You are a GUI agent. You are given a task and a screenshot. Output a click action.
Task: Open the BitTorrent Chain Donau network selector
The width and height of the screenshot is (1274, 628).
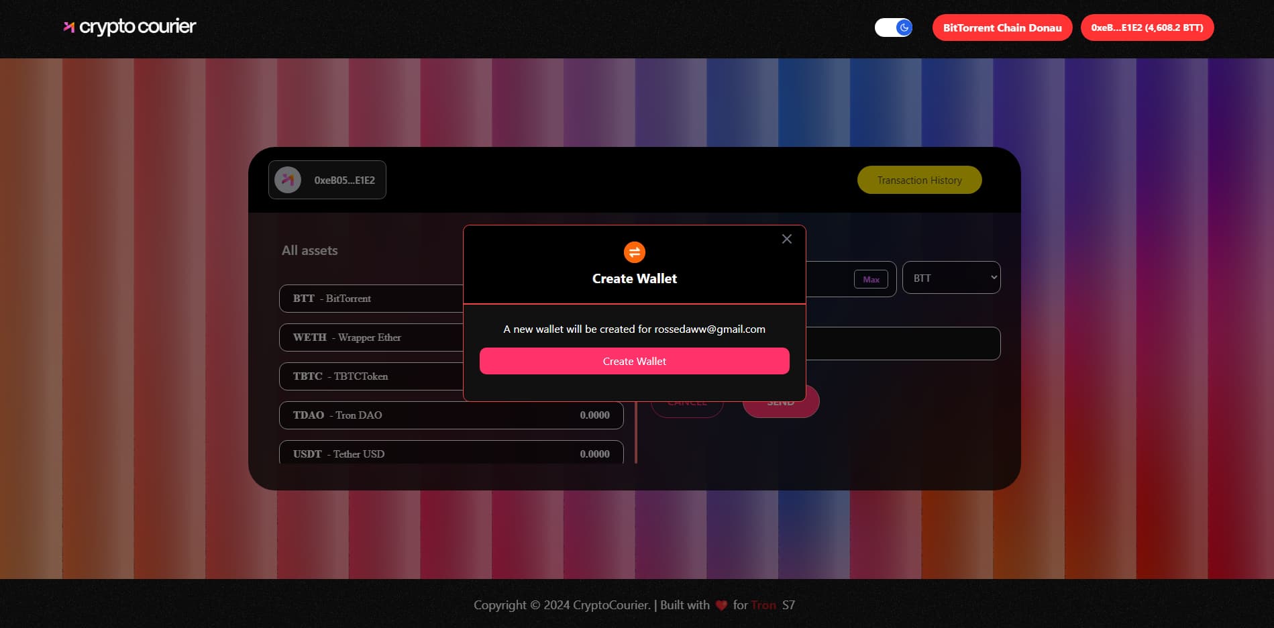(x=1002, y=28)
